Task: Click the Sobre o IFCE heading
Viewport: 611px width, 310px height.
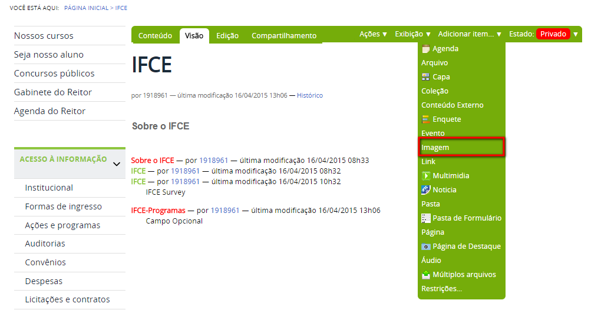Action: tap(160, 126)
